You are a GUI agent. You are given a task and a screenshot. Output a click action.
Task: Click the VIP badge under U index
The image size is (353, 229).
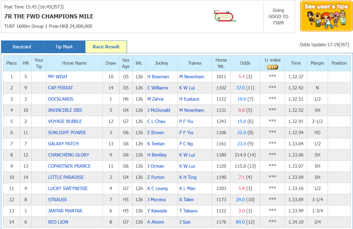pos(272,67)
